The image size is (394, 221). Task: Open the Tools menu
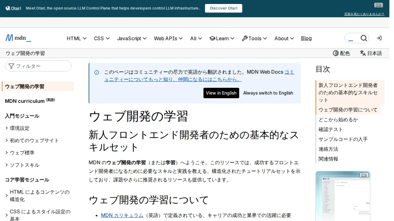click(254, 38)
